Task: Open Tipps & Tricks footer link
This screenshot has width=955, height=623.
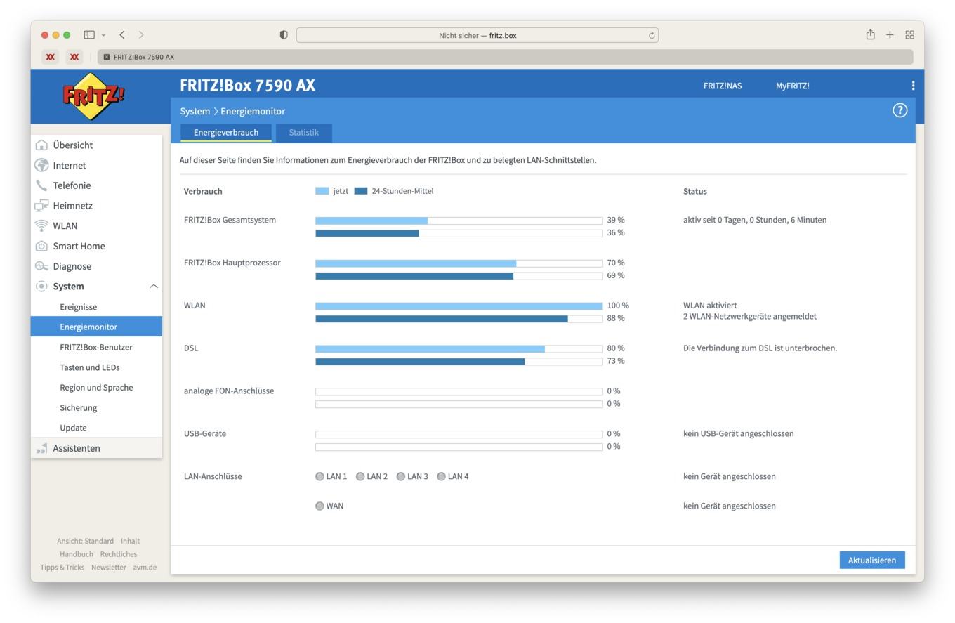Action: click(x=62, y=568)
